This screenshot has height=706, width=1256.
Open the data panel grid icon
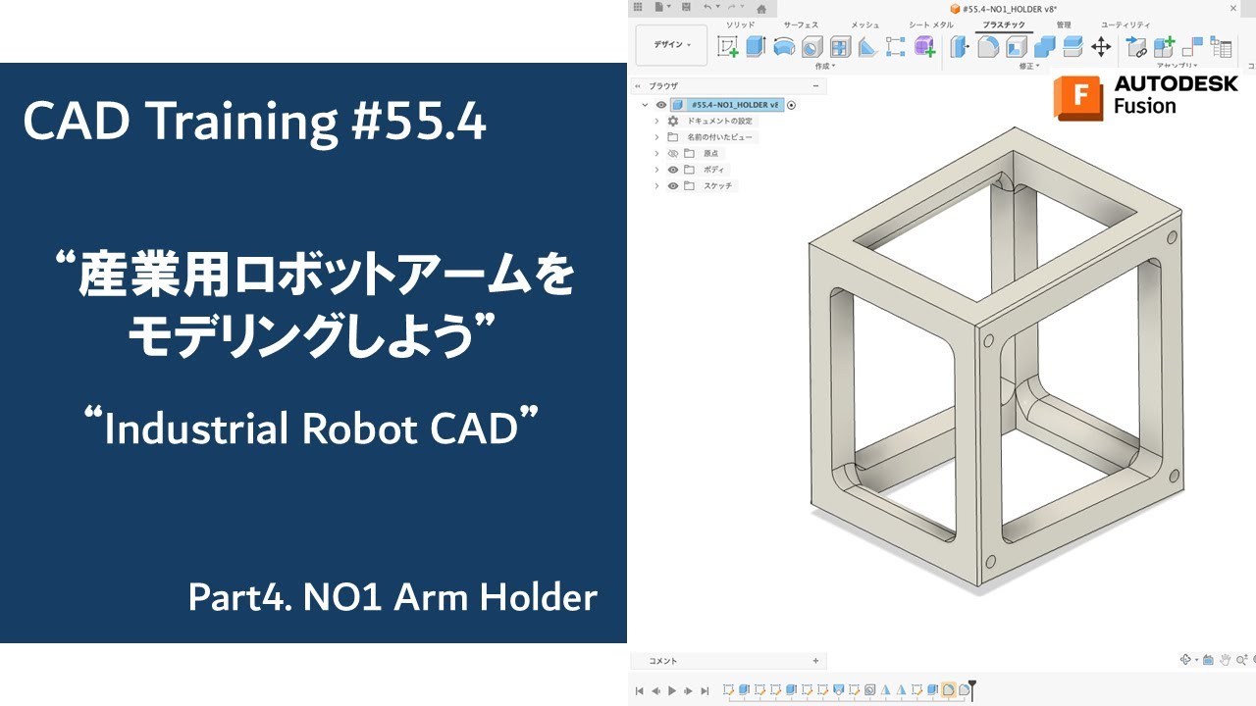639,8
